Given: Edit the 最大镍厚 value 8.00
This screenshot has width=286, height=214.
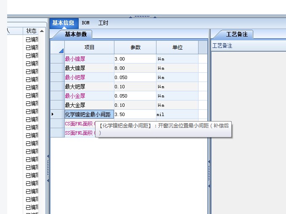Looking at the screenshot, I should click(135, 68).
